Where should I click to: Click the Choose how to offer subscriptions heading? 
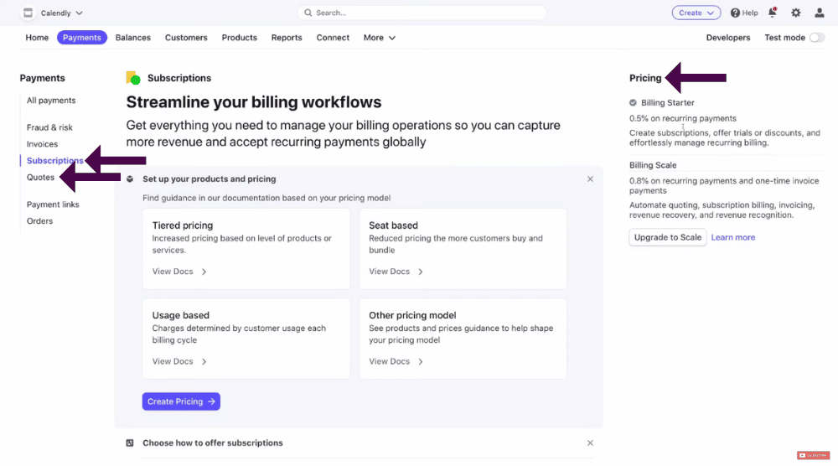(x=213, y=443)
